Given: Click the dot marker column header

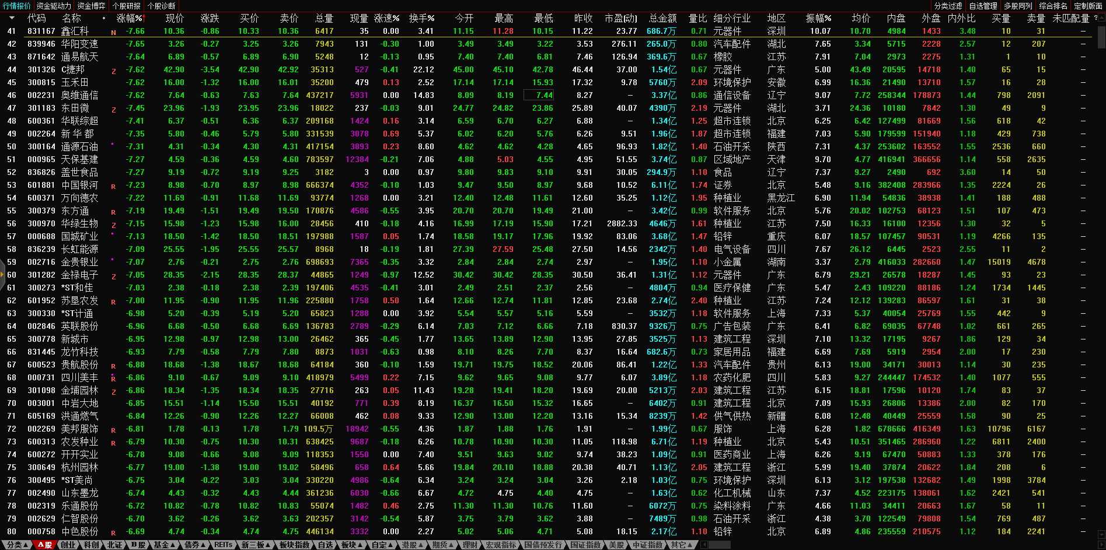Looking at the screenshot, I should pos(104,18).
